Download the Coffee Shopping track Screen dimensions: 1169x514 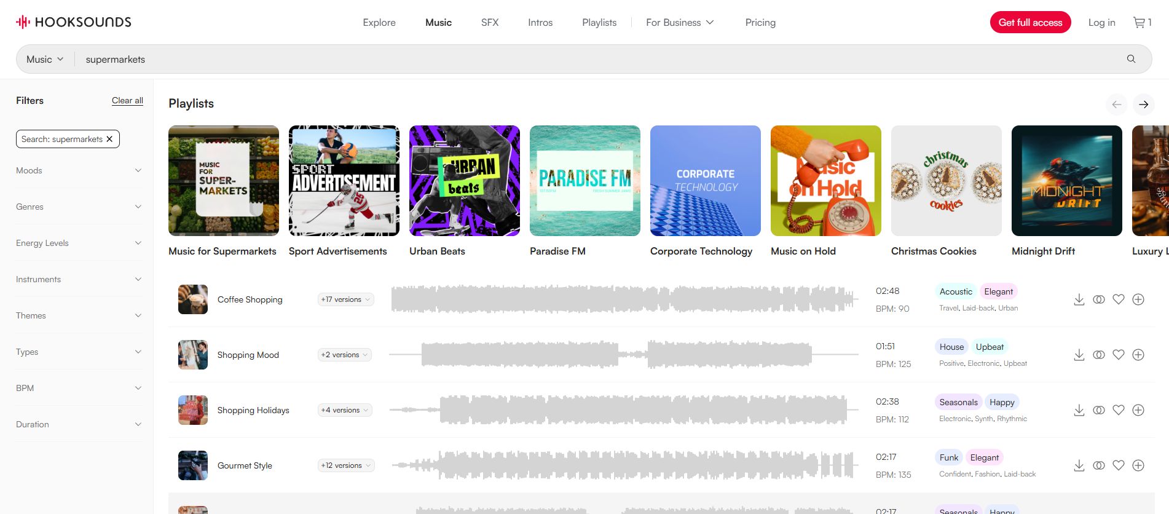tap(1079, 299)
